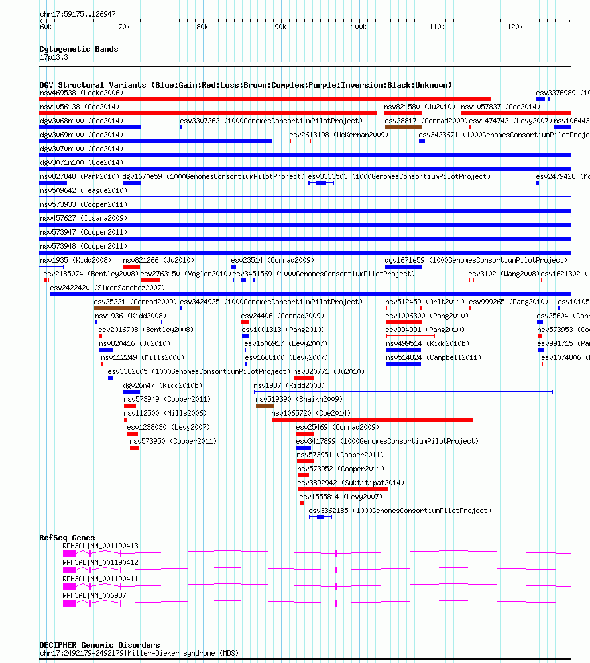
Task: Open nsv573950 (Cooper2011) label
Action: [173, 442]
